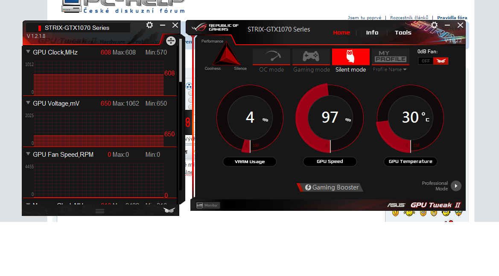Select the Gaming mode gamepad icon
The width and height of the screenshot is (499, 276).
pyautogui.click(x=311, y=56)
